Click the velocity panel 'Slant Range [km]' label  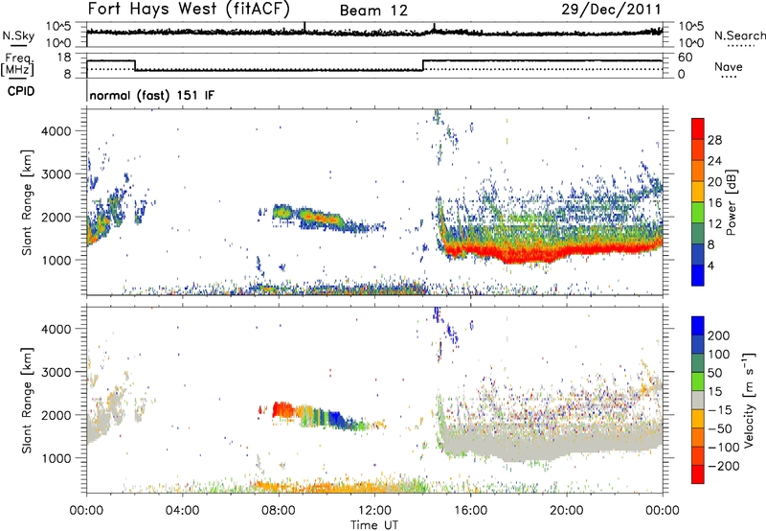coord(27,400)
